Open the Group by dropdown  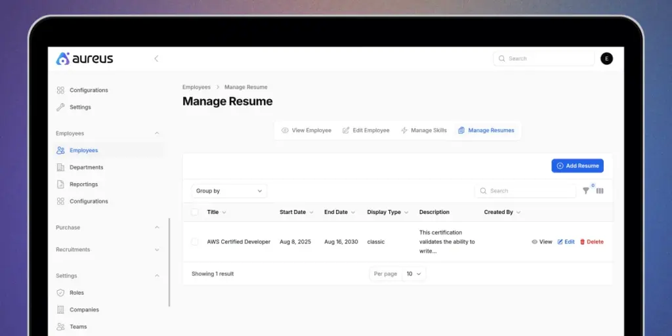click(229, 191)
